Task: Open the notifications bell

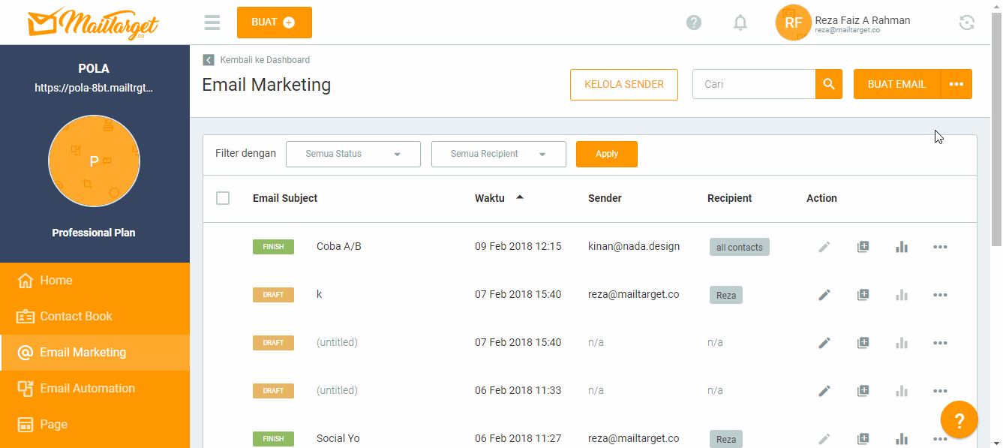Action: (740, 23)
